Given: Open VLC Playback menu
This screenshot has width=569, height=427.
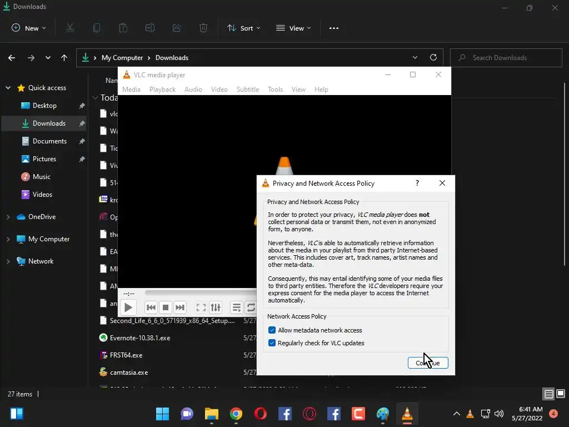Looking at the screenshot, I should 163,90.
